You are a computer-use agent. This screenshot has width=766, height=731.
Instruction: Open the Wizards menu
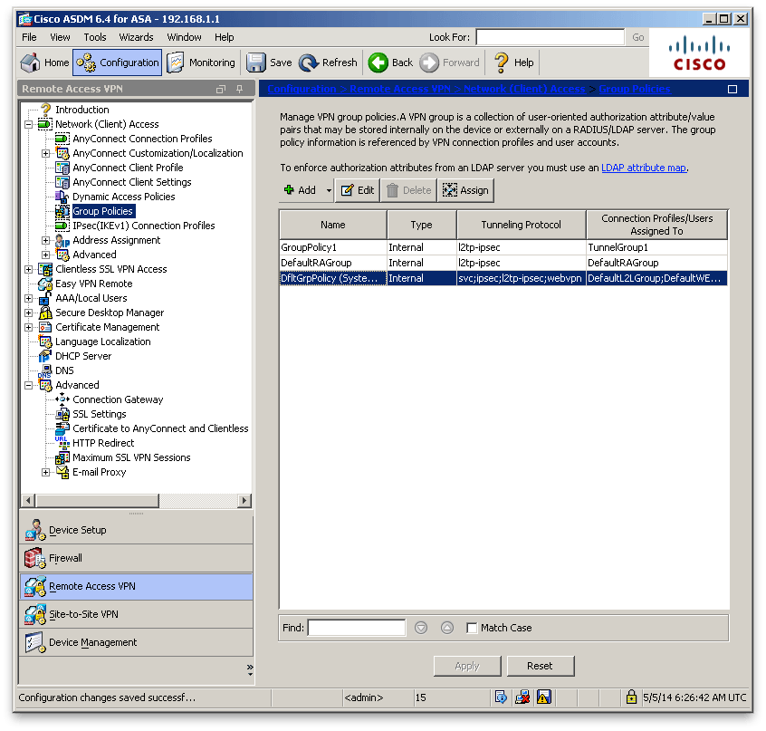tap(137, 37)
